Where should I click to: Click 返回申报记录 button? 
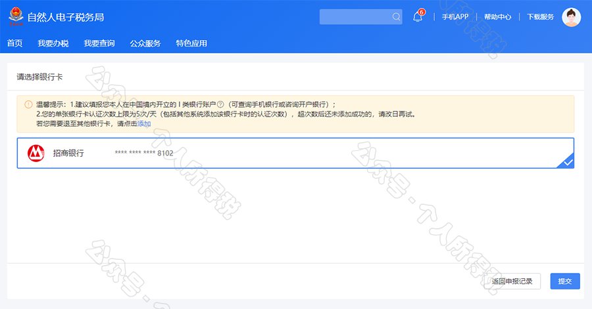pos(512,281)
